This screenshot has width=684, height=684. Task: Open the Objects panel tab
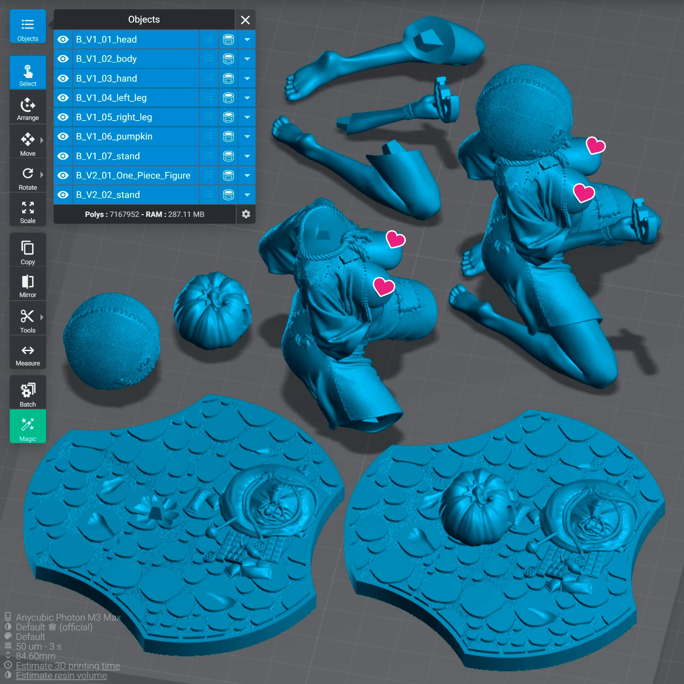(x=28, y=26)
